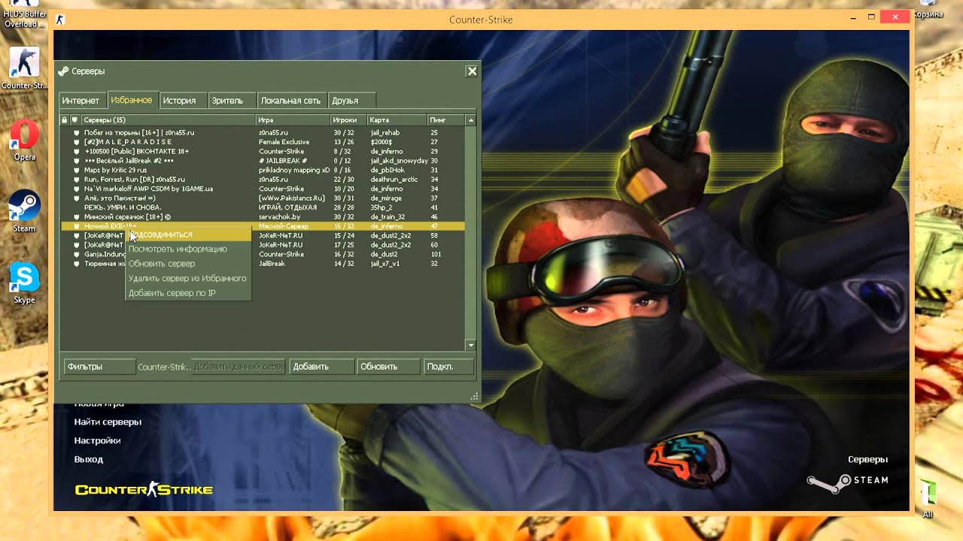Choose Подсоединиться in the context menu
963x541 pixels.
click(x=188, y=235)
